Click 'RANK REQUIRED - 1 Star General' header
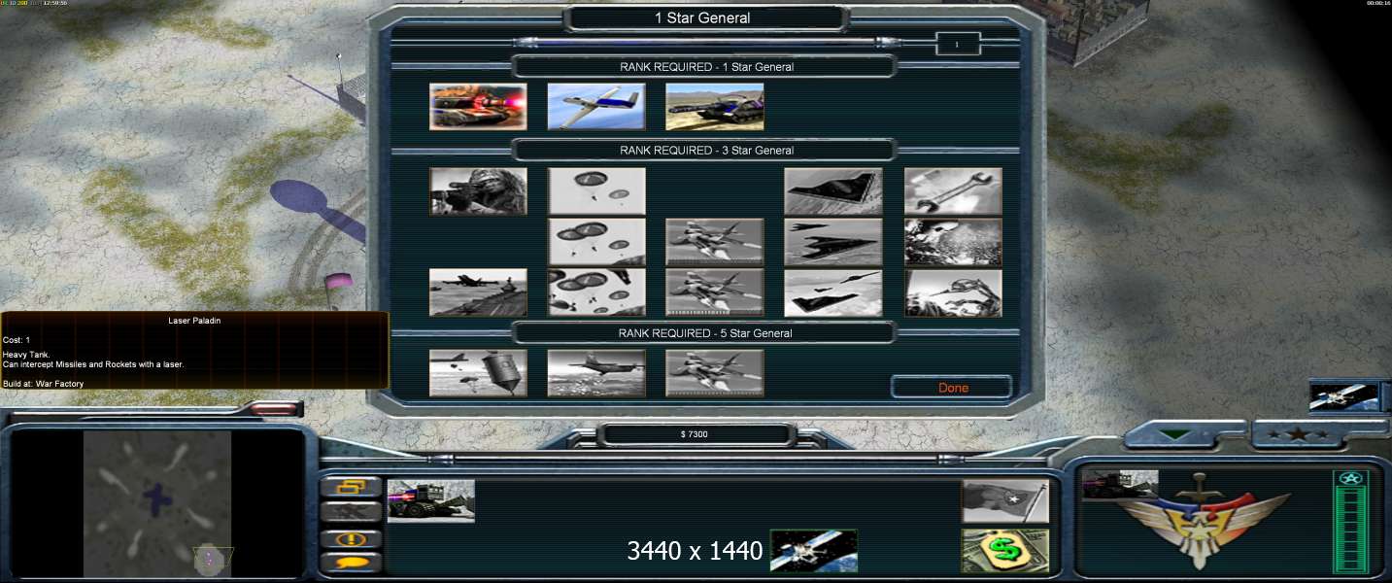Screen dimensions: 1392x583 coord(706,67)
